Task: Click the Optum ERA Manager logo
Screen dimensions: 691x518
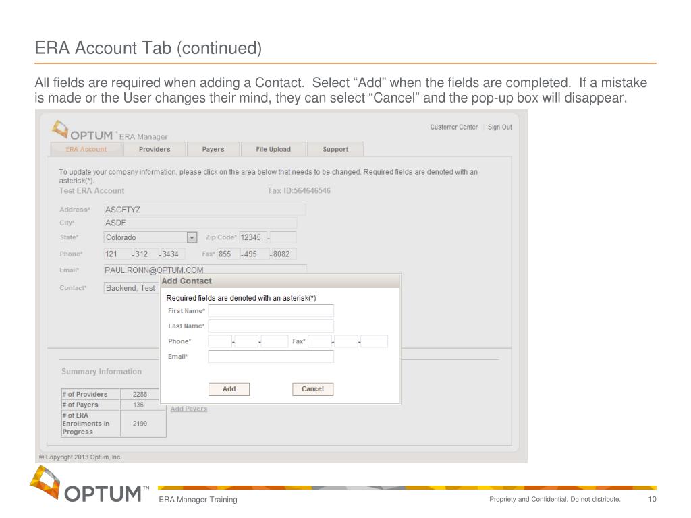Action: tap(110, 130)
